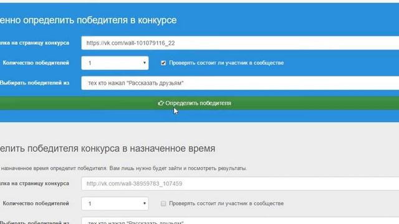Viewport: 399px width, 224px height.
Task: Enable community membership check in the scheduled section
Action: point(163,203)
